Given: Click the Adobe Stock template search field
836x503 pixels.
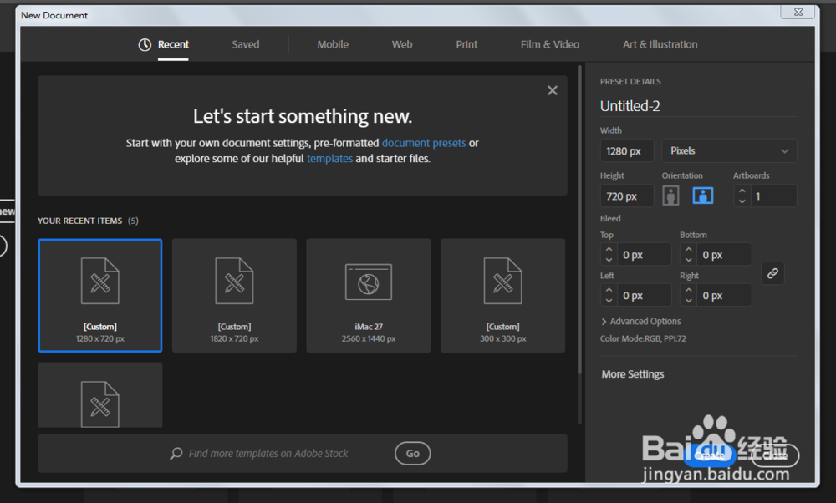Looking at the screenshot, I should tap(288, 454).
